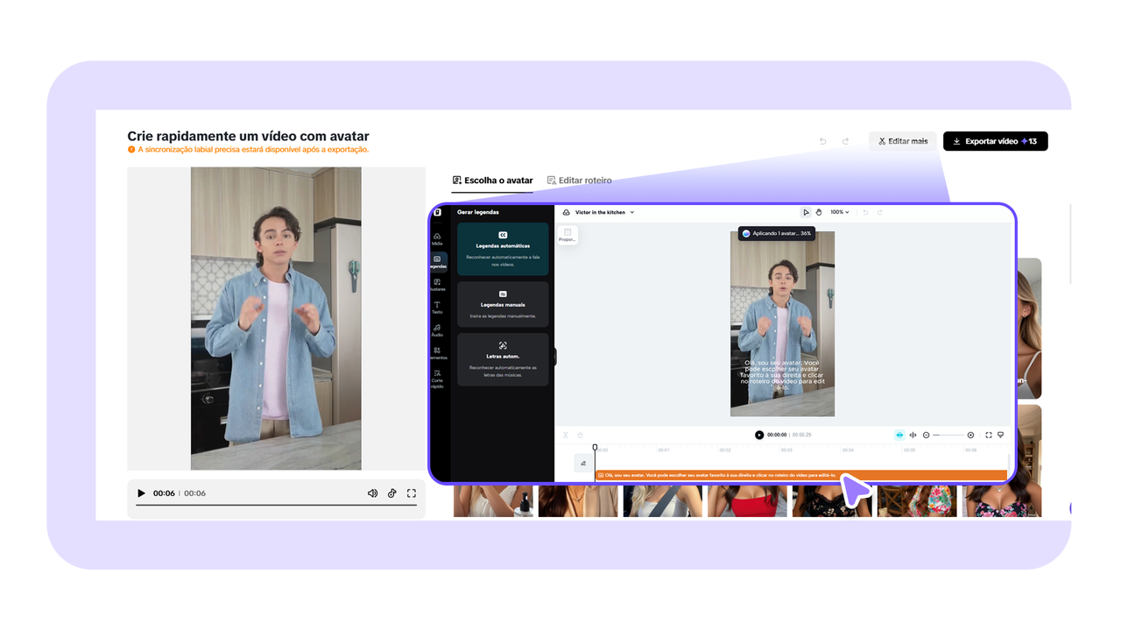The height and width of the screenshot is (631, 1121).
Task: Switch to Escolha o avatar tab
Action: tap(492, 181)
